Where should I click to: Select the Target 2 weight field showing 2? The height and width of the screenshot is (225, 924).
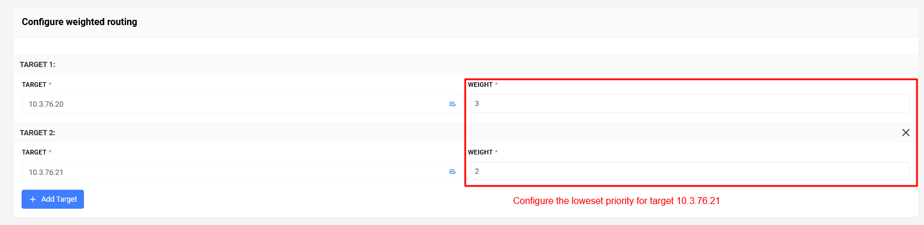pos(688,171)
